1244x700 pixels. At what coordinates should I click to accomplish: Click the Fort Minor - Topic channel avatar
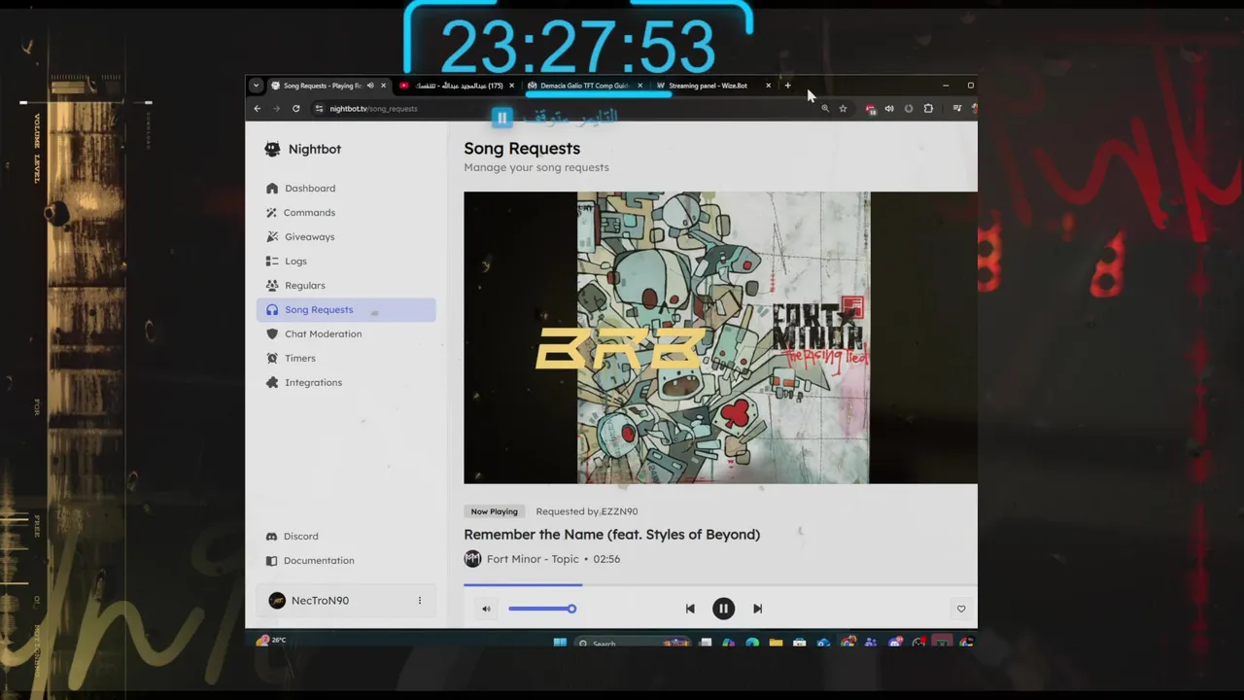tap(472, 559)
